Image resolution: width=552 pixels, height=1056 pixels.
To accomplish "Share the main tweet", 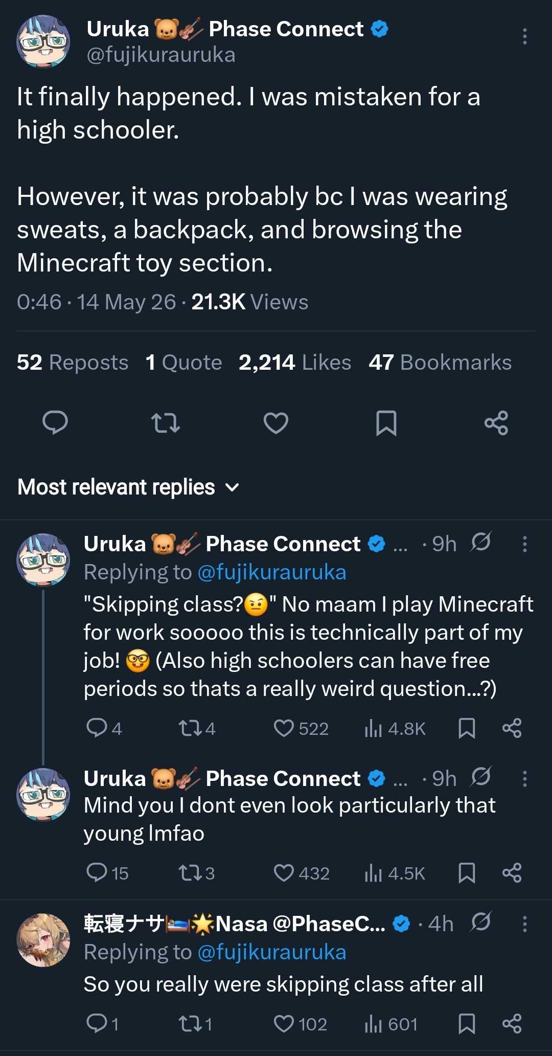I will pyautogui.click(x=496, y=423).
